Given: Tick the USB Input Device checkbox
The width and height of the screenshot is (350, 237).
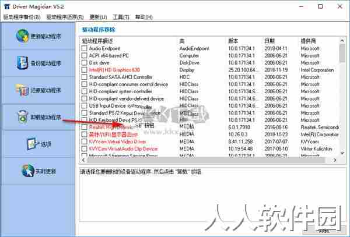Looking at the screenshot, I should pos(84,105).
